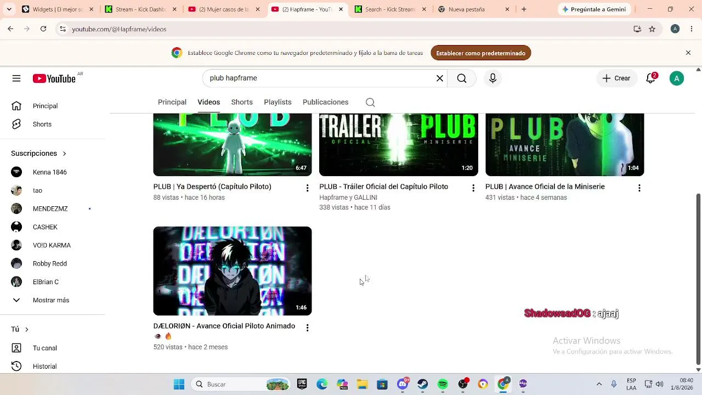Open the Hapframe y GALLINI channel link

coord(348,198)
